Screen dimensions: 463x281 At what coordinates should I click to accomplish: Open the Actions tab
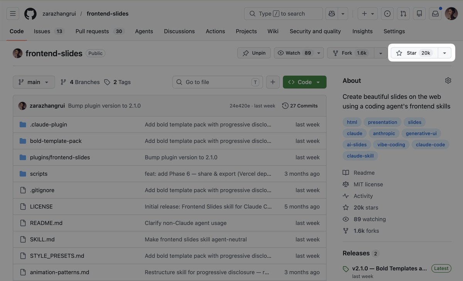[215, 31]
